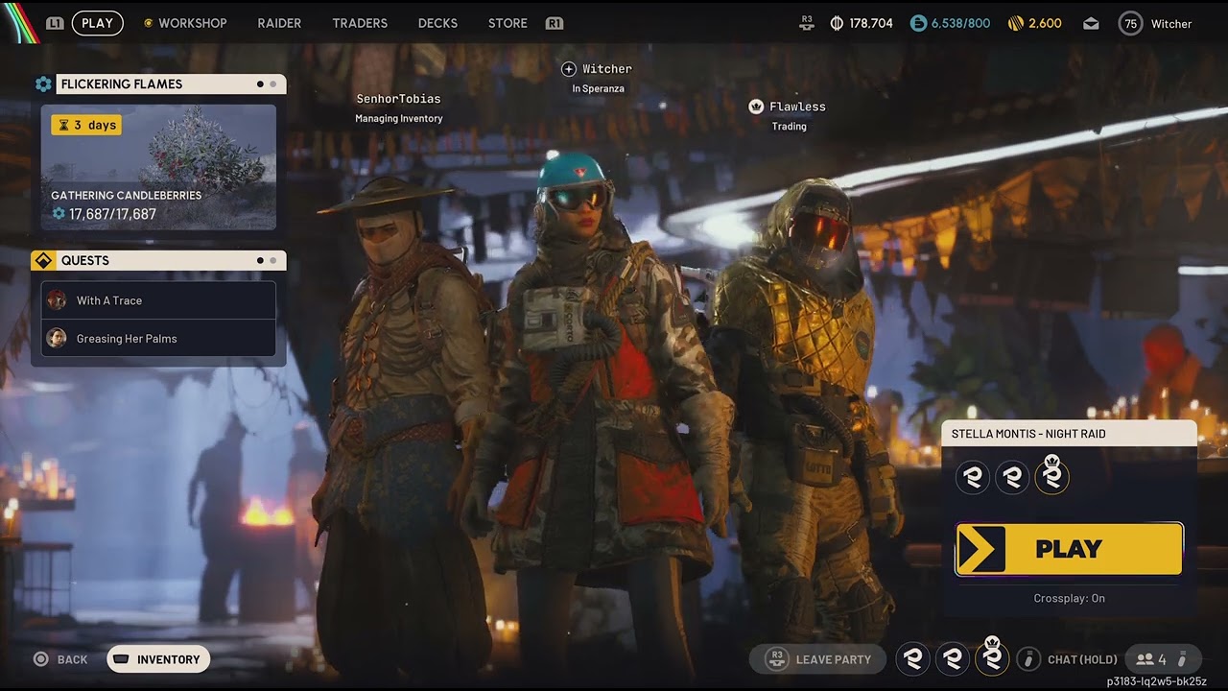
Task: Open the PLAY tab
Action: [x=97, y=23]
